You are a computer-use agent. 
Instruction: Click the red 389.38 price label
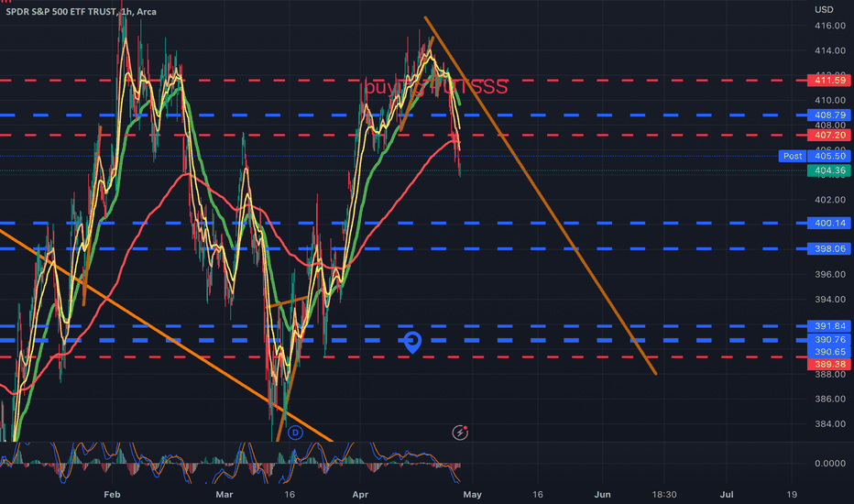[829, 364]
